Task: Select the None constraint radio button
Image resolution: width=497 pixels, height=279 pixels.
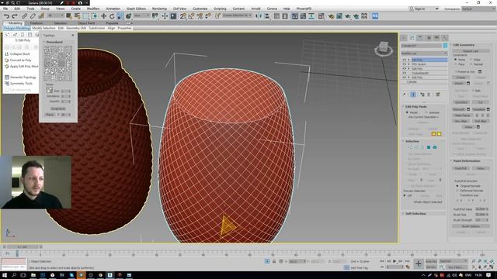Action: [x=456, y=60]
